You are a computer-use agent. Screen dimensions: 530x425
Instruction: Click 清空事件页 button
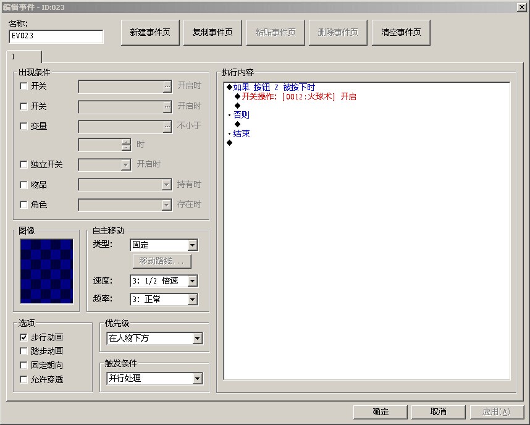point(401,33)
